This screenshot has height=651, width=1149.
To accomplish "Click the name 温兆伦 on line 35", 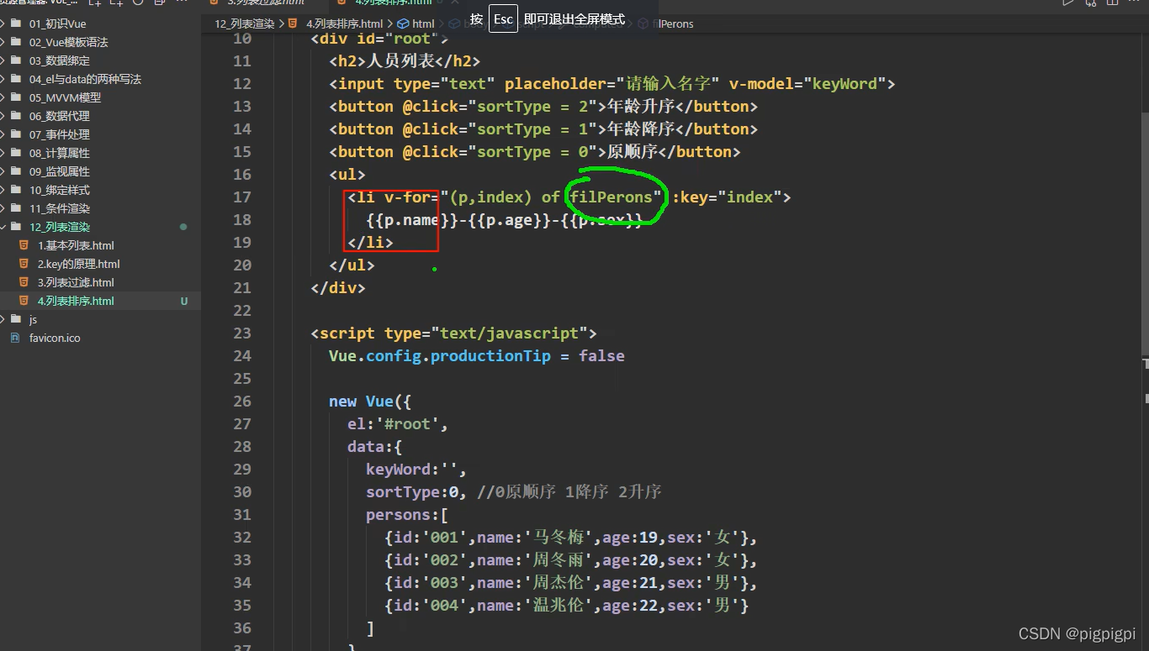I will 559,605.
